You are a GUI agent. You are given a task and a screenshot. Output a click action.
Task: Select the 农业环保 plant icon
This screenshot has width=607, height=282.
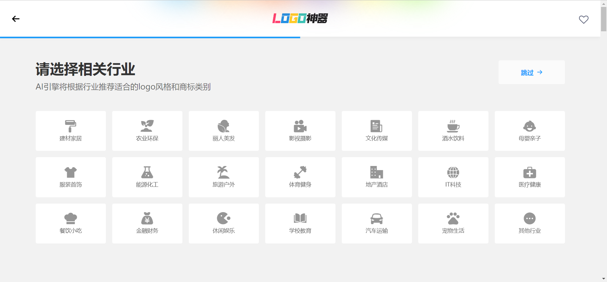[147, 126]
